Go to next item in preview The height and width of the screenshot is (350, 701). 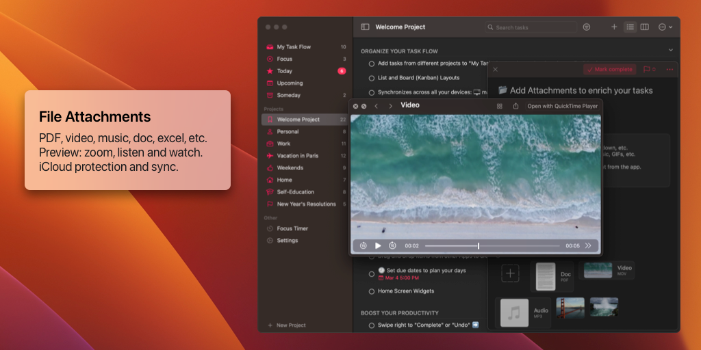point(391,106)
